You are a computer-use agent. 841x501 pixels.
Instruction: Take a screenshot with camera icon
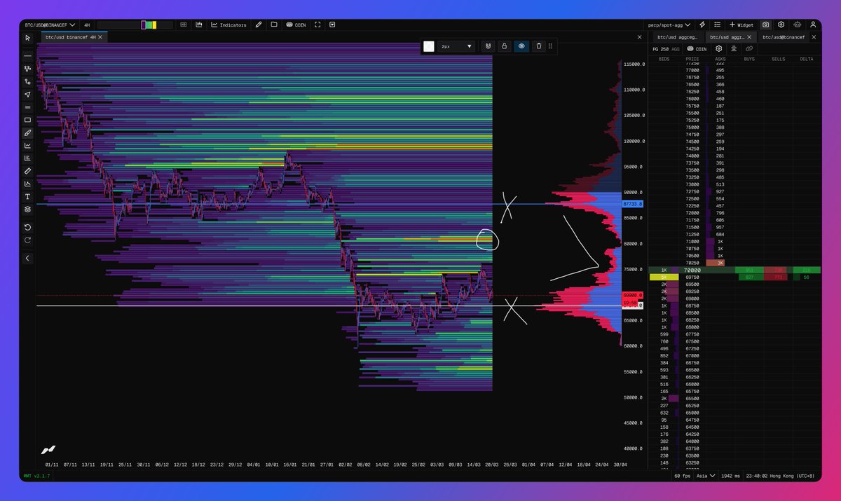click(765, 25)
